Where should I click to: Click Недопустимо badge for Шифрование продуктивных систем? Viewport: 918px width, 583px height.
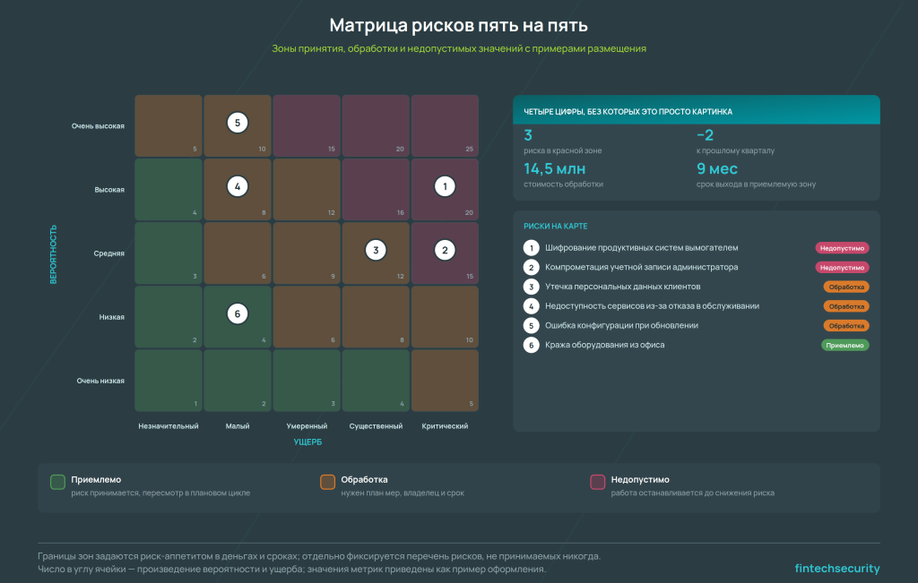[842, 248]
